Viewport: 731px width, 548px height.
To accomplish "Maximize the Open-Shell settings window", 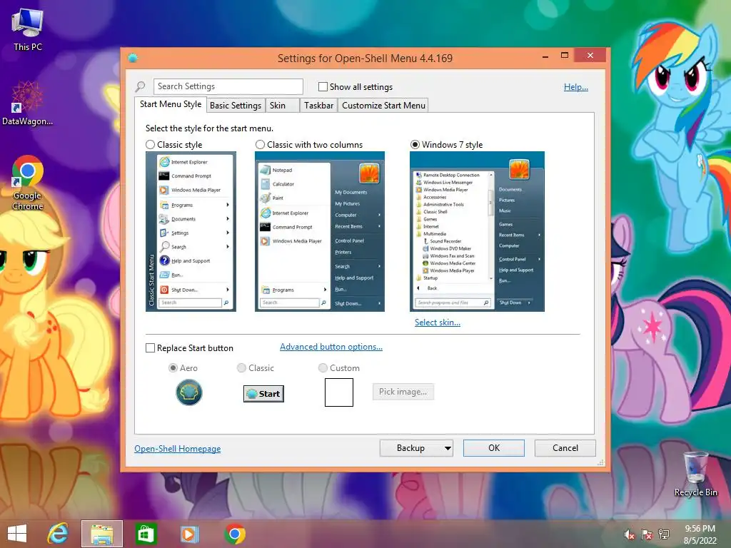I will [x=565, y=56].
